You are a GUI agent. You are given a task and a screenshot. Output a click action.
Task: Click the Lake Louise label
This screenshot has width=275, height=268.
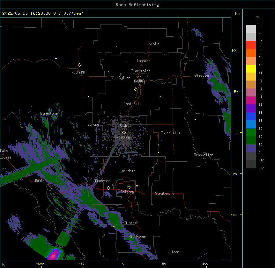point(6,154)
